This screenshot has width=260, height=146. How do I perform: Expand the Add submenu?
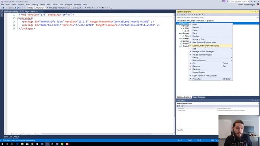tap(210, 49)
